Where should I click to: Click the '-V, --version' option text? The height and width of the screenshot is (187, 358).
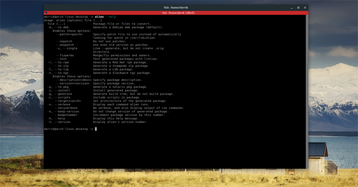pos(59,122)
